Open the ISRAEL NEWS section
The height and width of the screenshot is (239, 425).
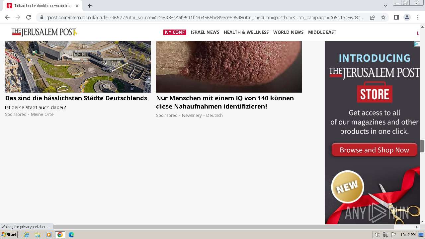(205, 32)
